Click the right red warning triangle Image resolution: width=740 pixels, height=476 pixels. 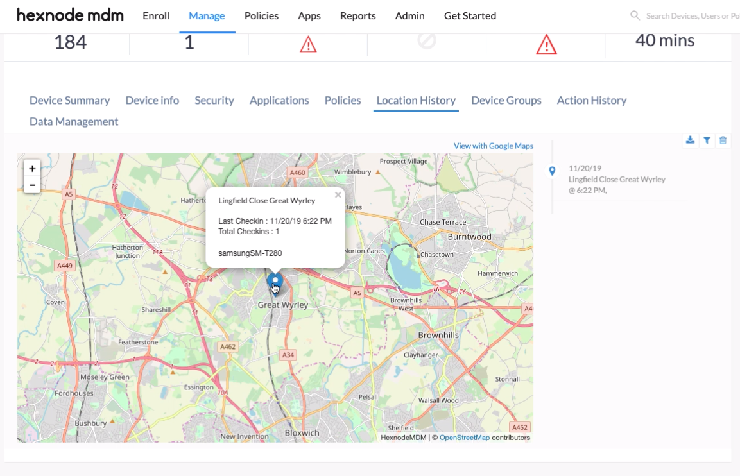click(x=547, y=44)
